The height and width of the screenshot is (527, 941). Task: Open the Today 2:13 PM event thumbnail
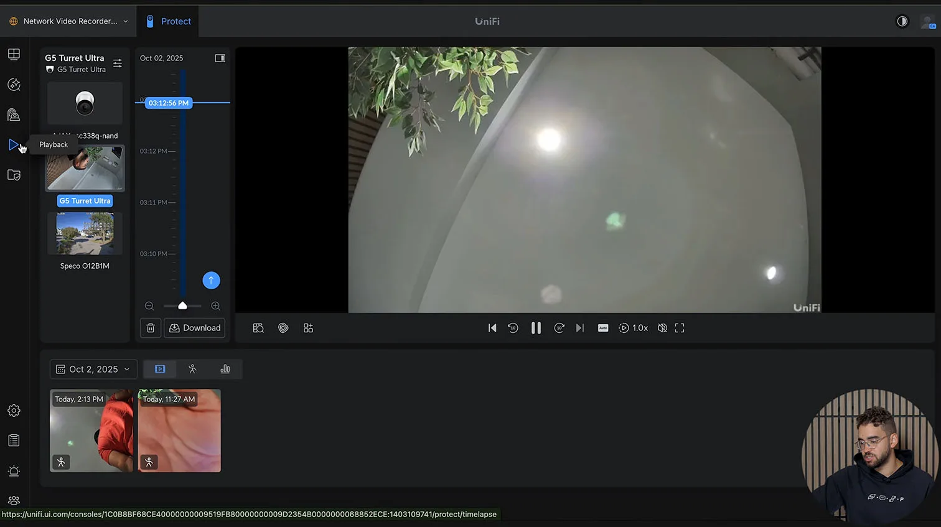click(x=91, y=431)
